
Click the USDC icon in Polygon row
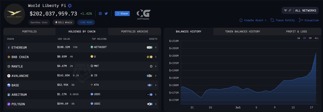[92, 104]
